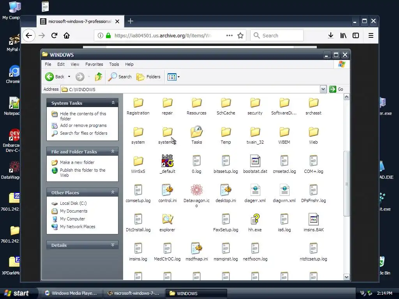Click the Go button beside Address
This screenshot has height=299, width=399.
click(336, 89)
